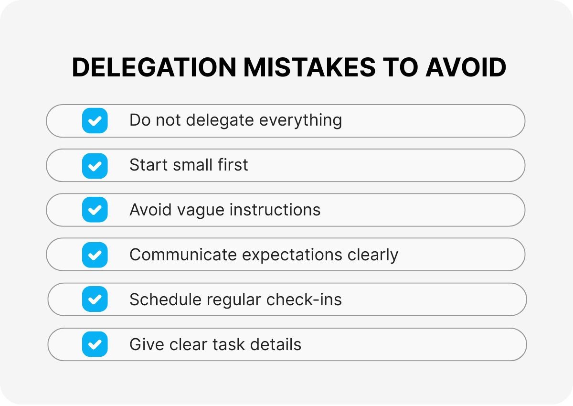Select the 'Schedule regular check-ins' text

tap(235, 299)
